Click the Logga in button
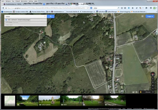This screenshot has height=110, width=158. coord(150,16)
